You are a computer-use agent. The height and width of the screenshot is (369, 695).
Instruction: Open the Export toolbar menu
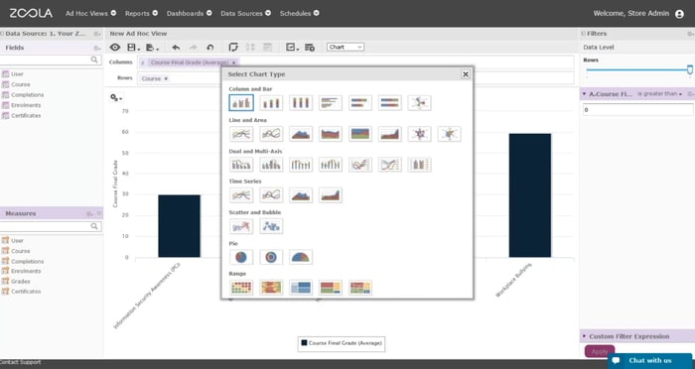pos(152,48)
